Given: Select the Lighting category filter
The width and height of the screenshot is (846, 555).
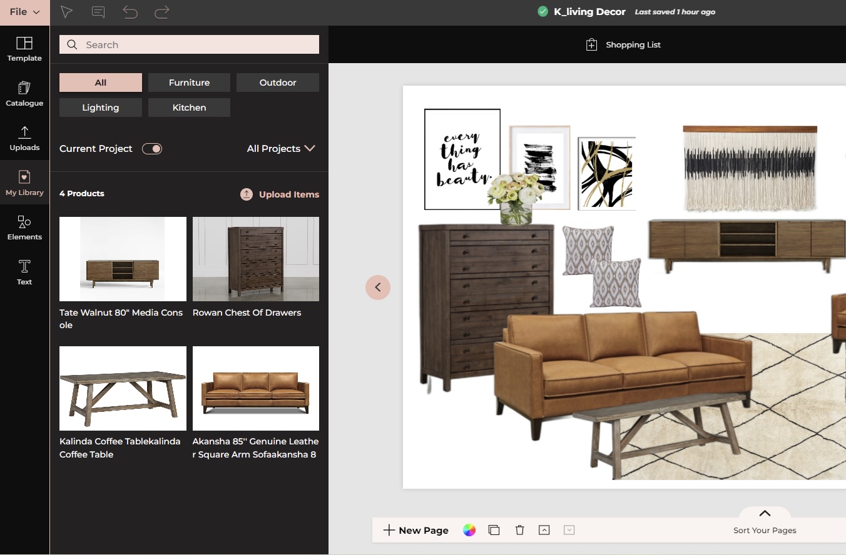Looking at the screenshot, I should [x=100, y=107].
